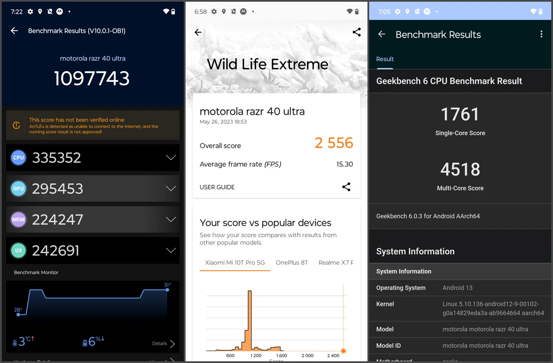
Task: Go back from Geekbench Benchmark Results
Action: coord(381,34)
